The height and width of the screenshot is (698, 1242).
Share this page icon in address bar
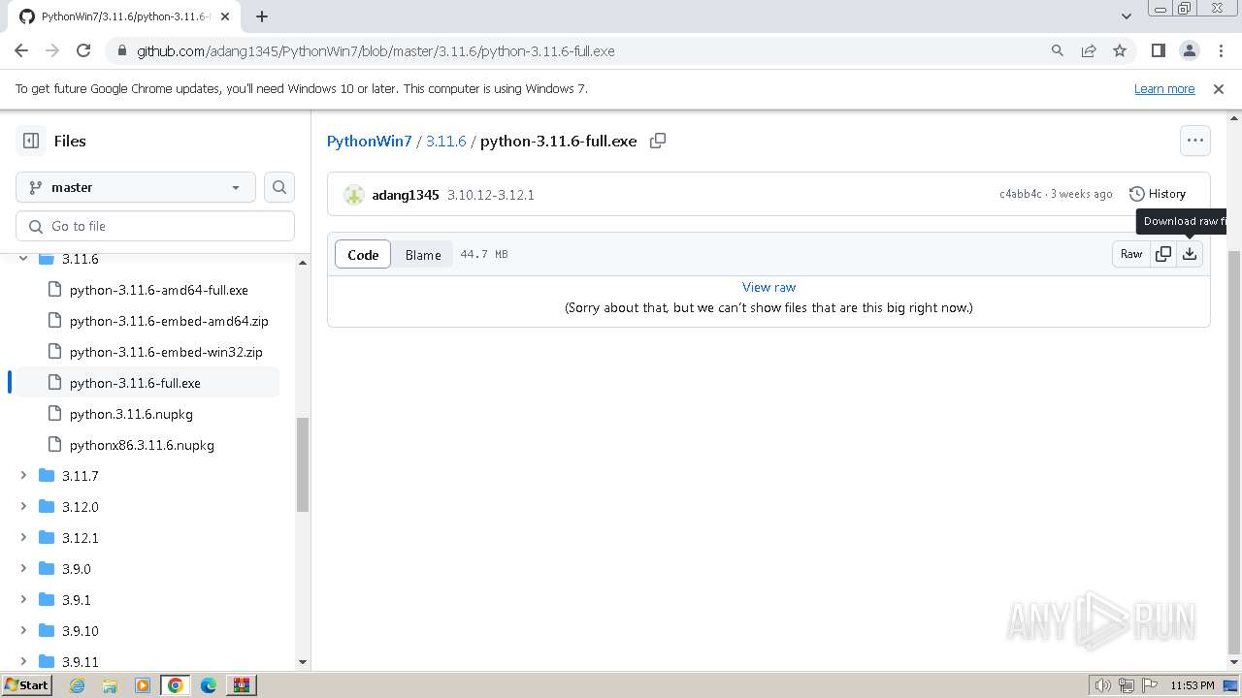1089,50
